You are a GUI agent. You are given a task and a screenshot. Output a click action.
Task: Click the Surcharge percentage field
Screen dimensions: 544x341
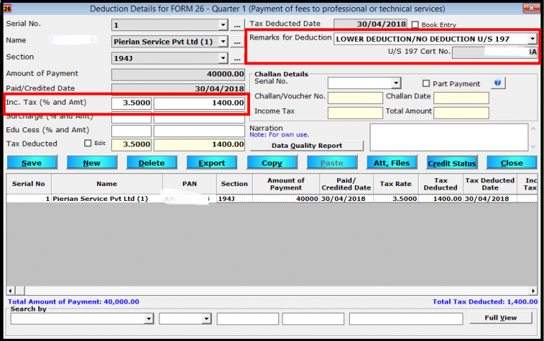click(131, 118)
